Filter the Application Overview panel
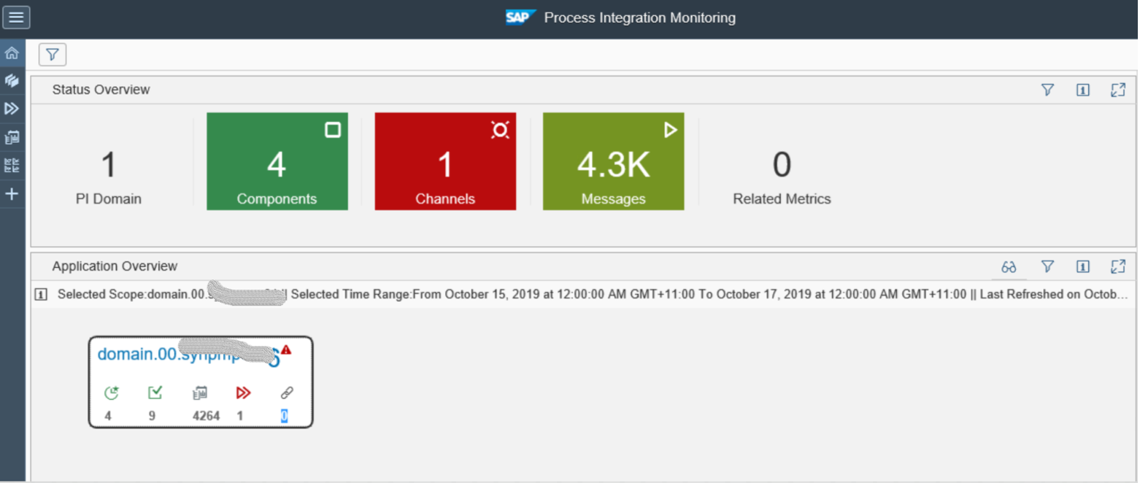 click(1047, 266)
